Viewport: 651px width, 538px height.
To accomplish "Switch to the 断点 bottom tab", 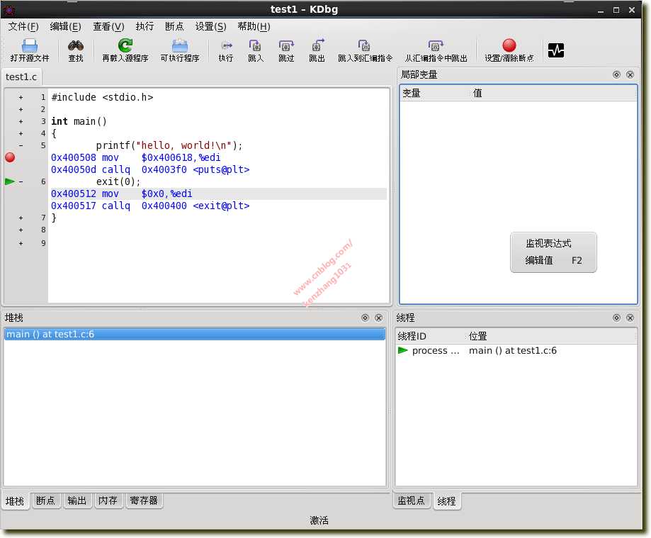I will pos(45,500).
